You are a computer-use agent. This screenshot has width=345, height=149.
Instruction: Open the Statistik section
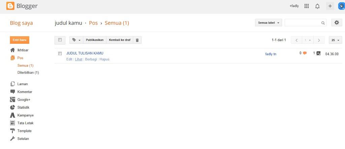point(23,108)
